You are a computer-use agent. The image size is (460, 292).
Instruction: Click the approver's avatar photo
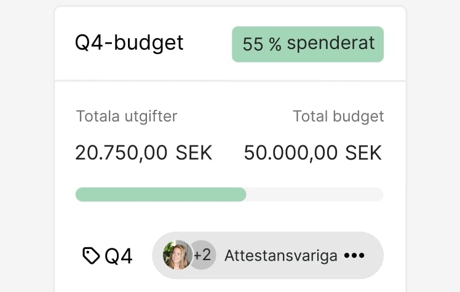tap(175, 255)
